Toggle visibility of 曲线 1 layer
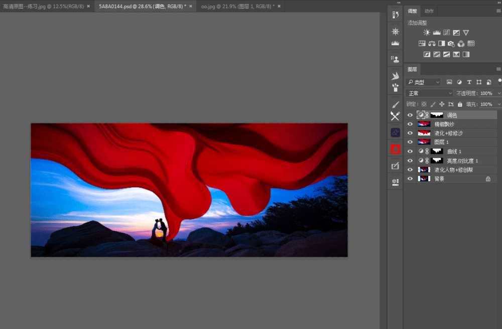The height and width of the screenshot is (329, 502). point(410,151)
